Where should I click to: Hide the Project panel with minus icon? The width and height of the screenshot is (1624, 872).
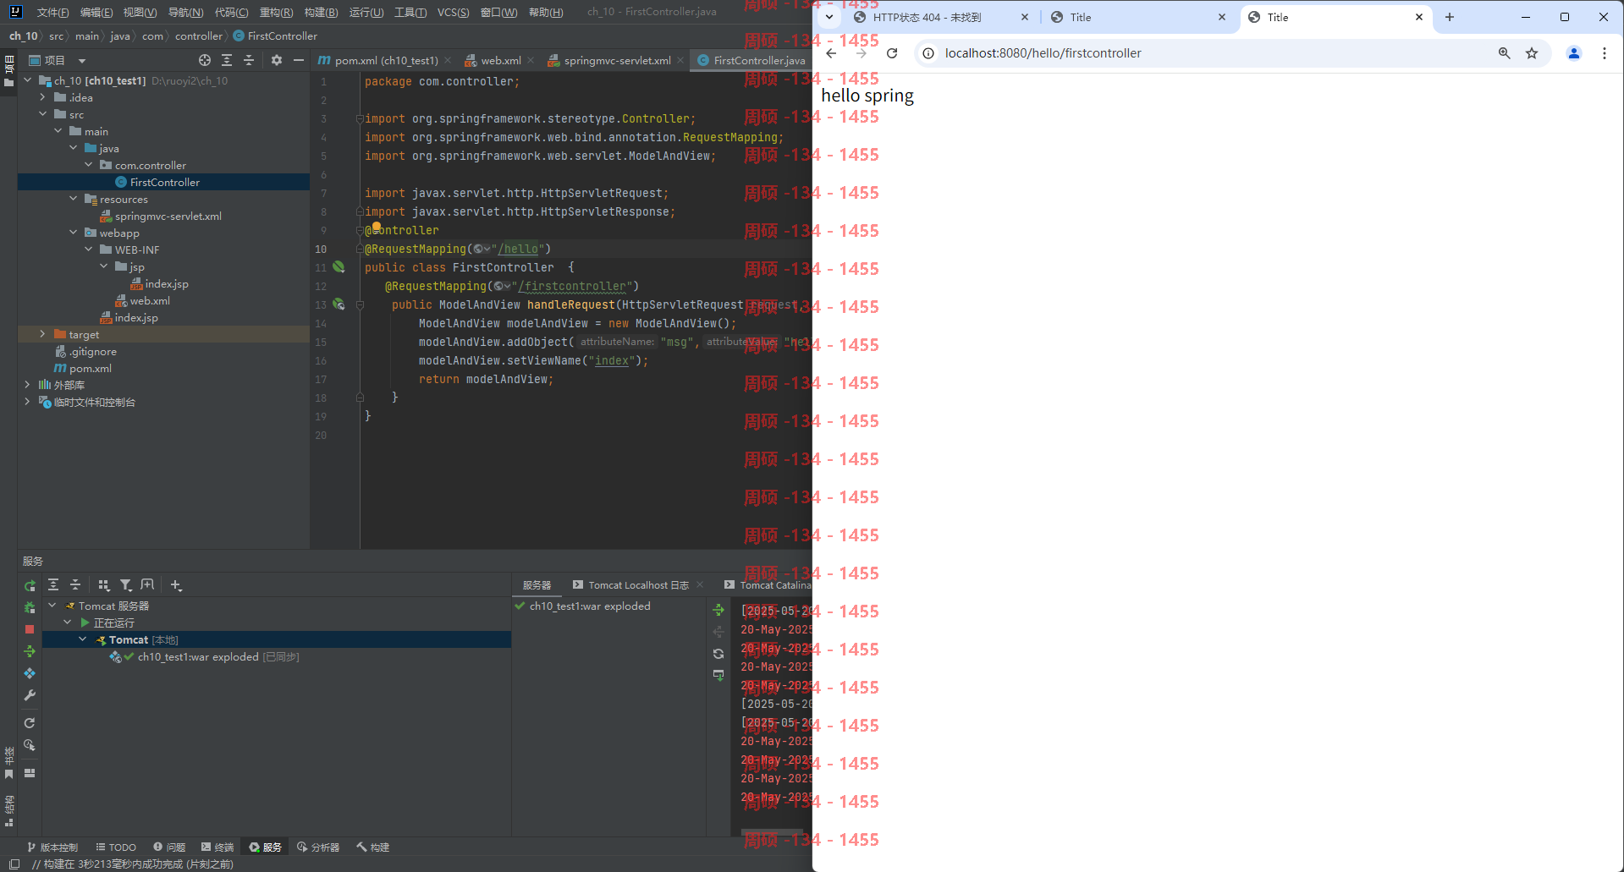299,60
